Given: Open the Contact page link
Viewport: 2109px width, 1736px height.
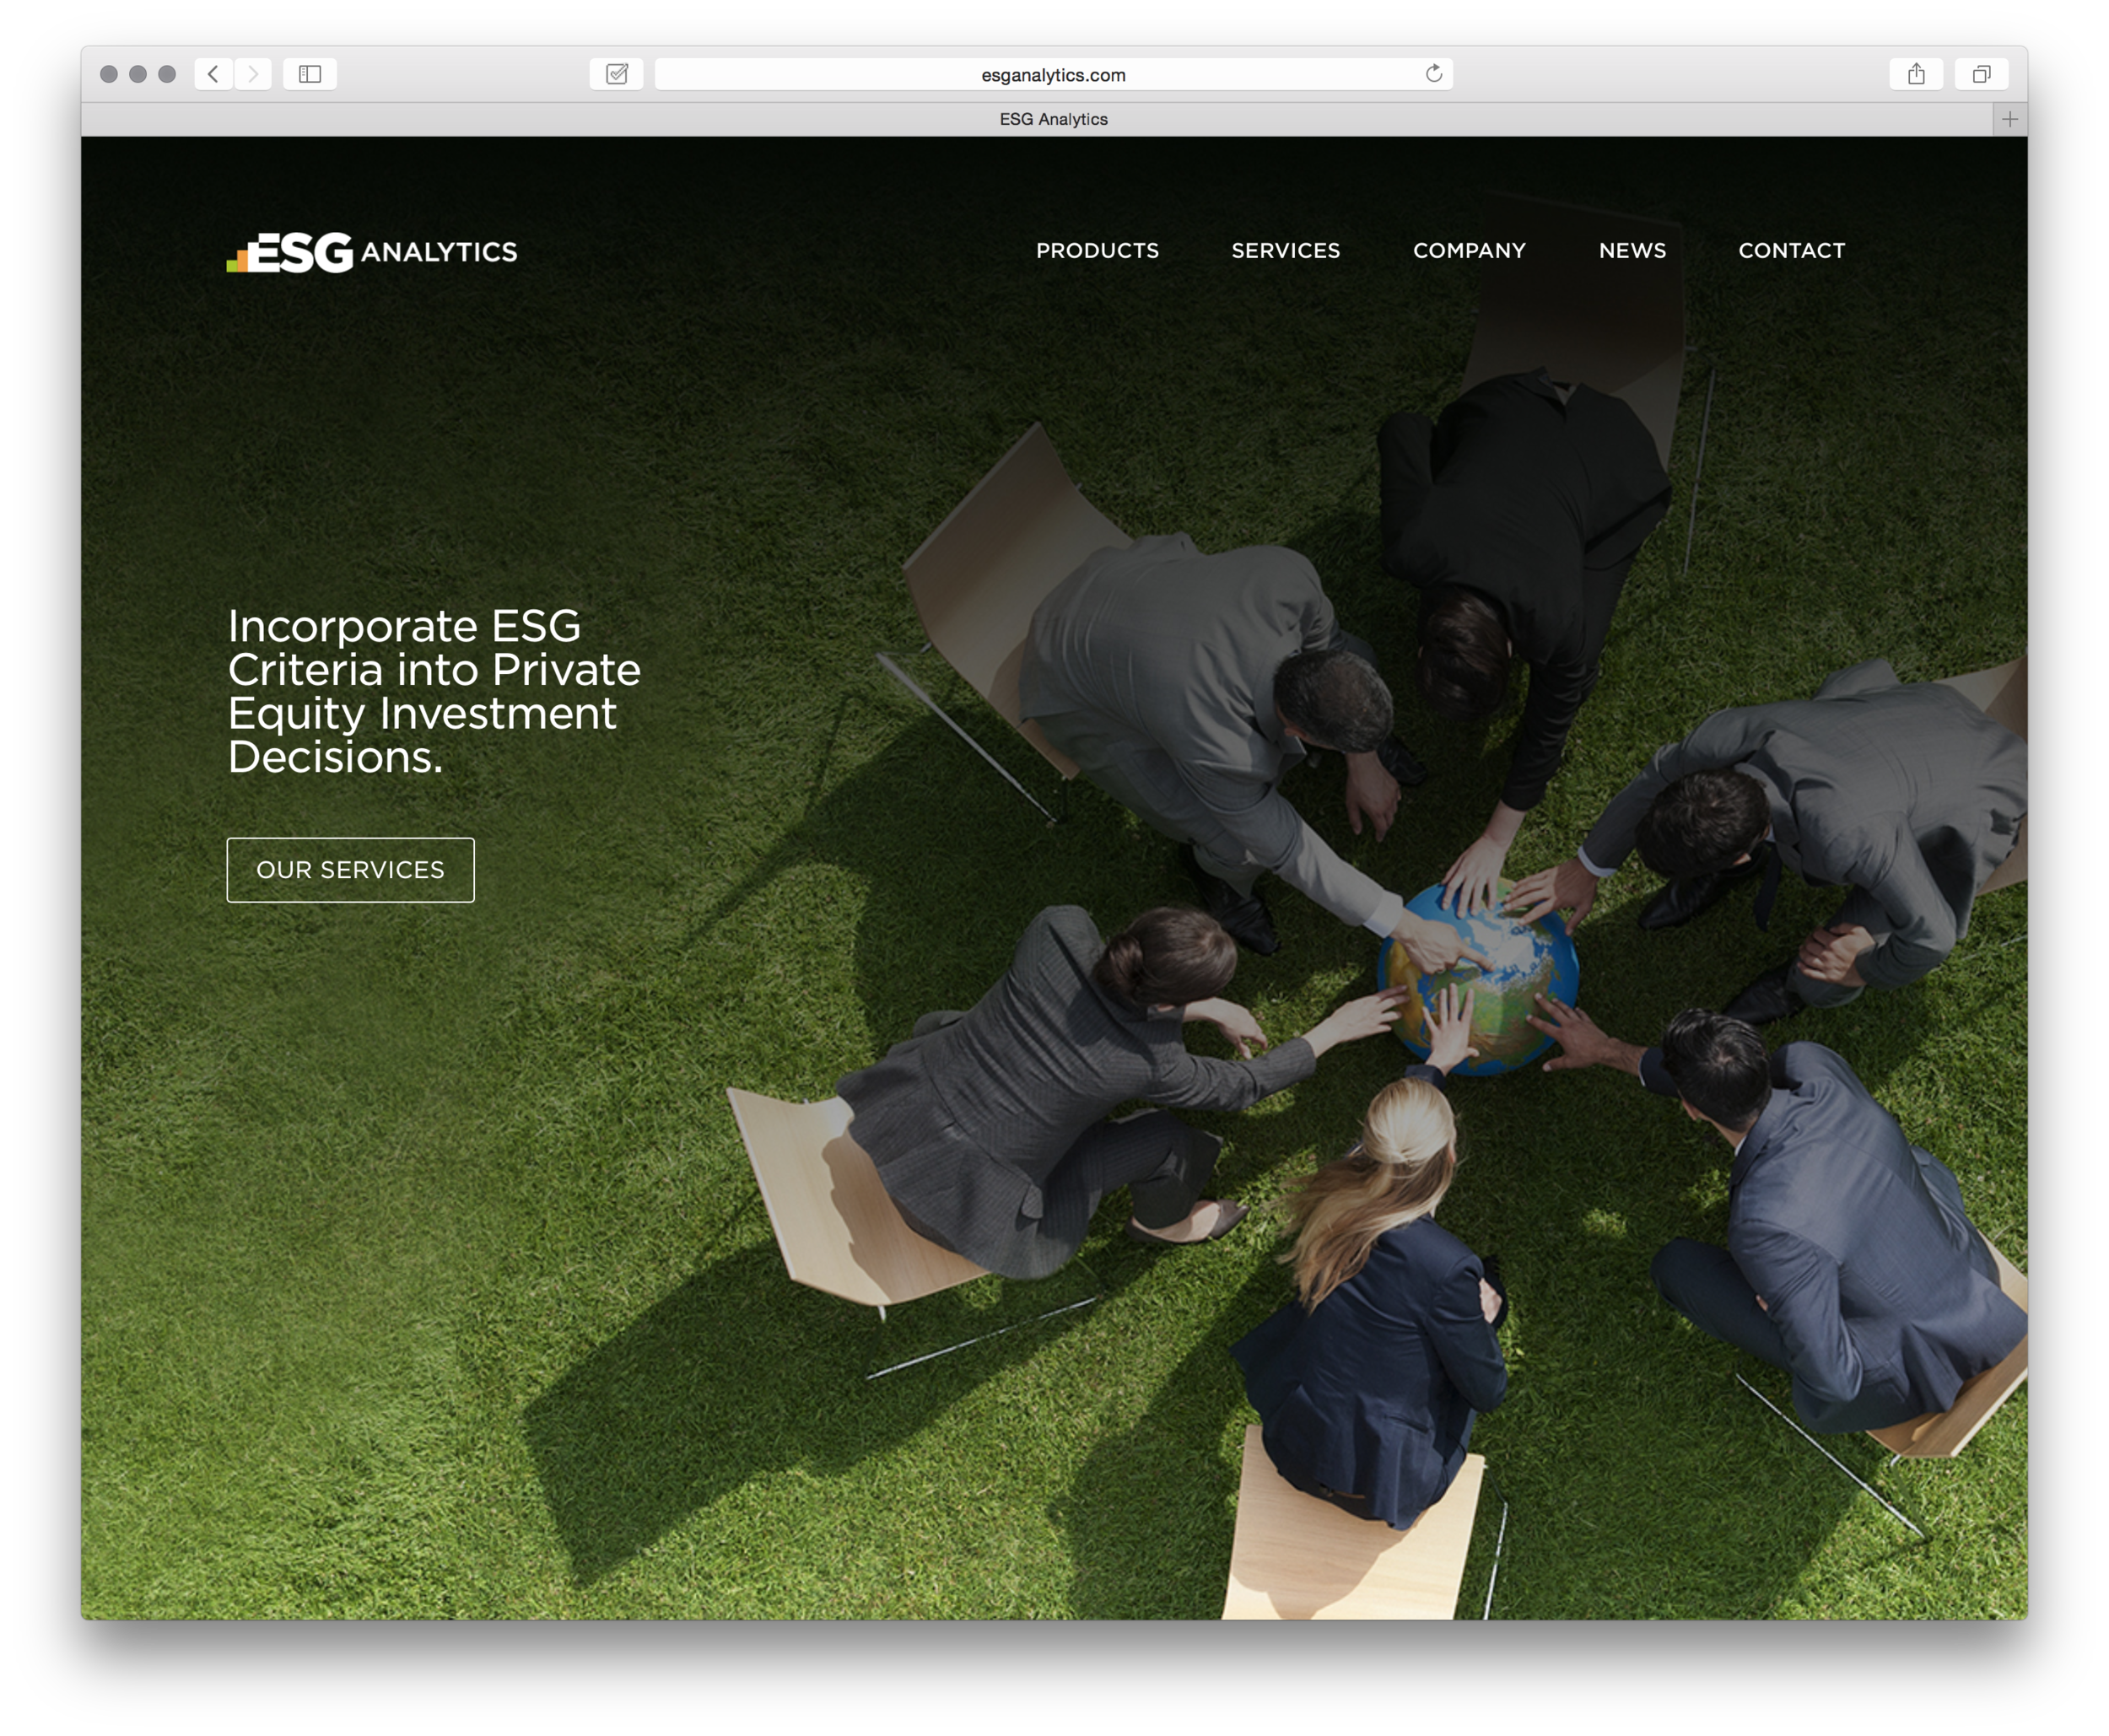Looking at the screenshot, I should [1791, 250].
